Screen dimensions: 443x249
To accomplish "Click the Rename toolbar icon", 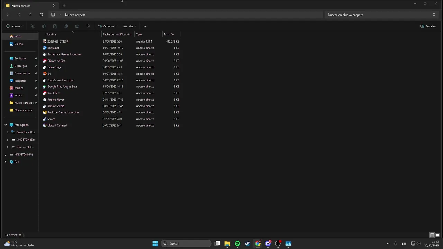I will [x=66, y=26].
